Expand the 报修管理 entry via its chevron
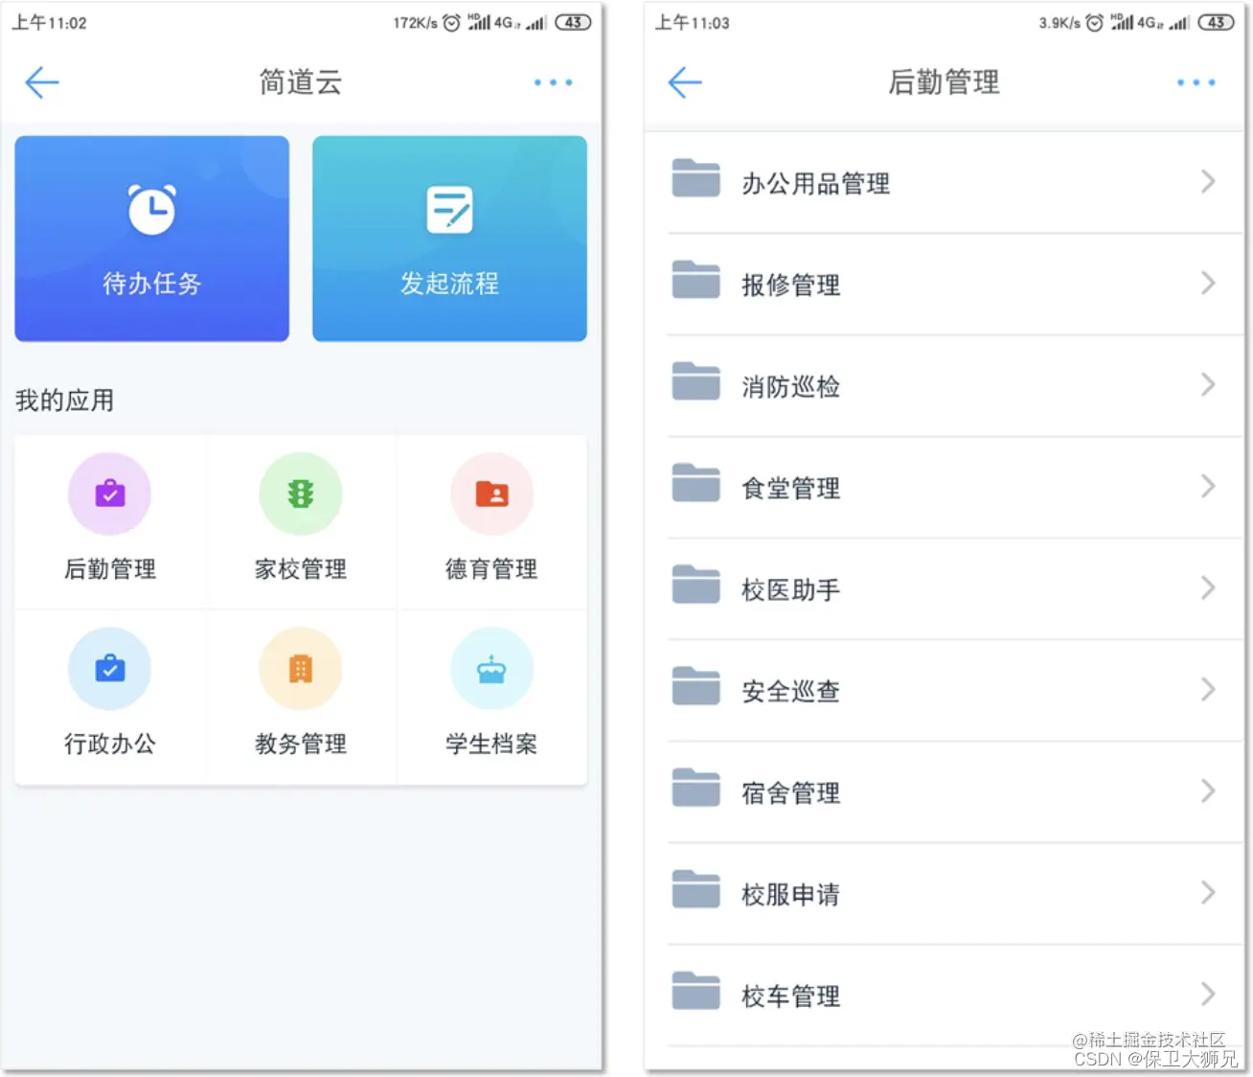The width and height of the screenshot is (1253, 1077). pos(1208,284)
